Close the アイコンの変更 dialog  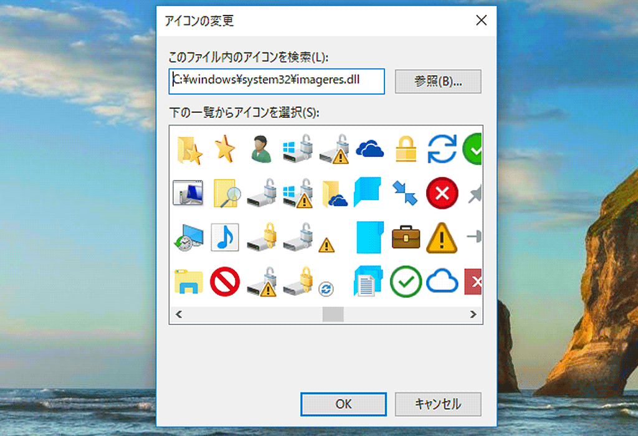pyautogui.click(x=482, y=21)
